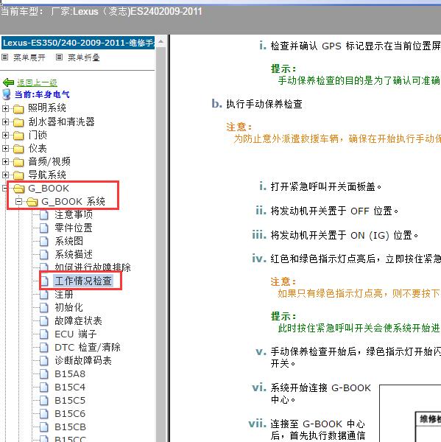
Task: Open the 注册 document
Action: 64,294
